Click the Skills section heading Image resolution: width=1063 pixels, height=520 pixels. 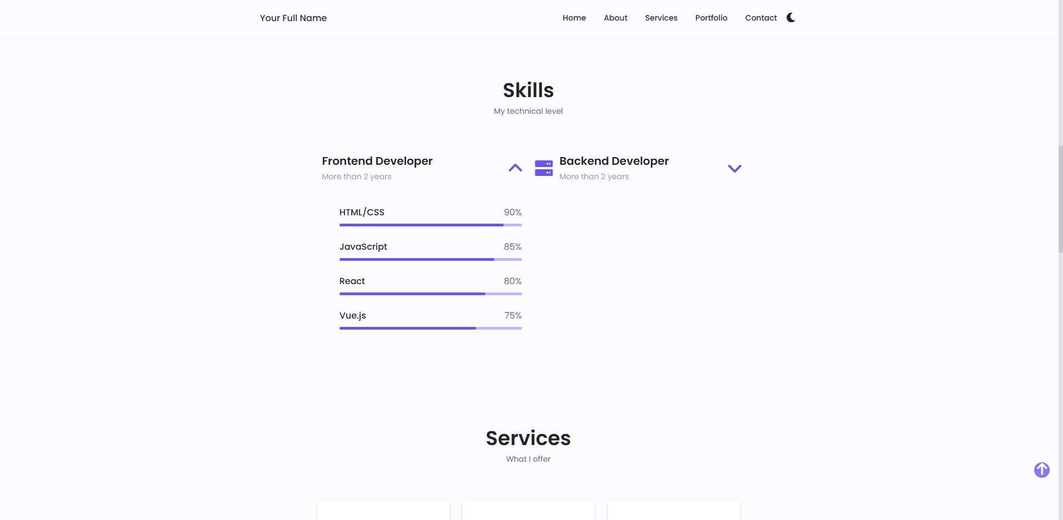pyautogui.click(x=528, y=90)
